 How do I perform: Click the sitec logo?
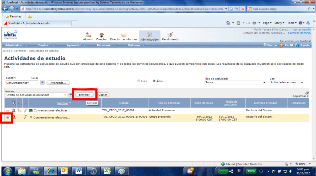(11, 35)
